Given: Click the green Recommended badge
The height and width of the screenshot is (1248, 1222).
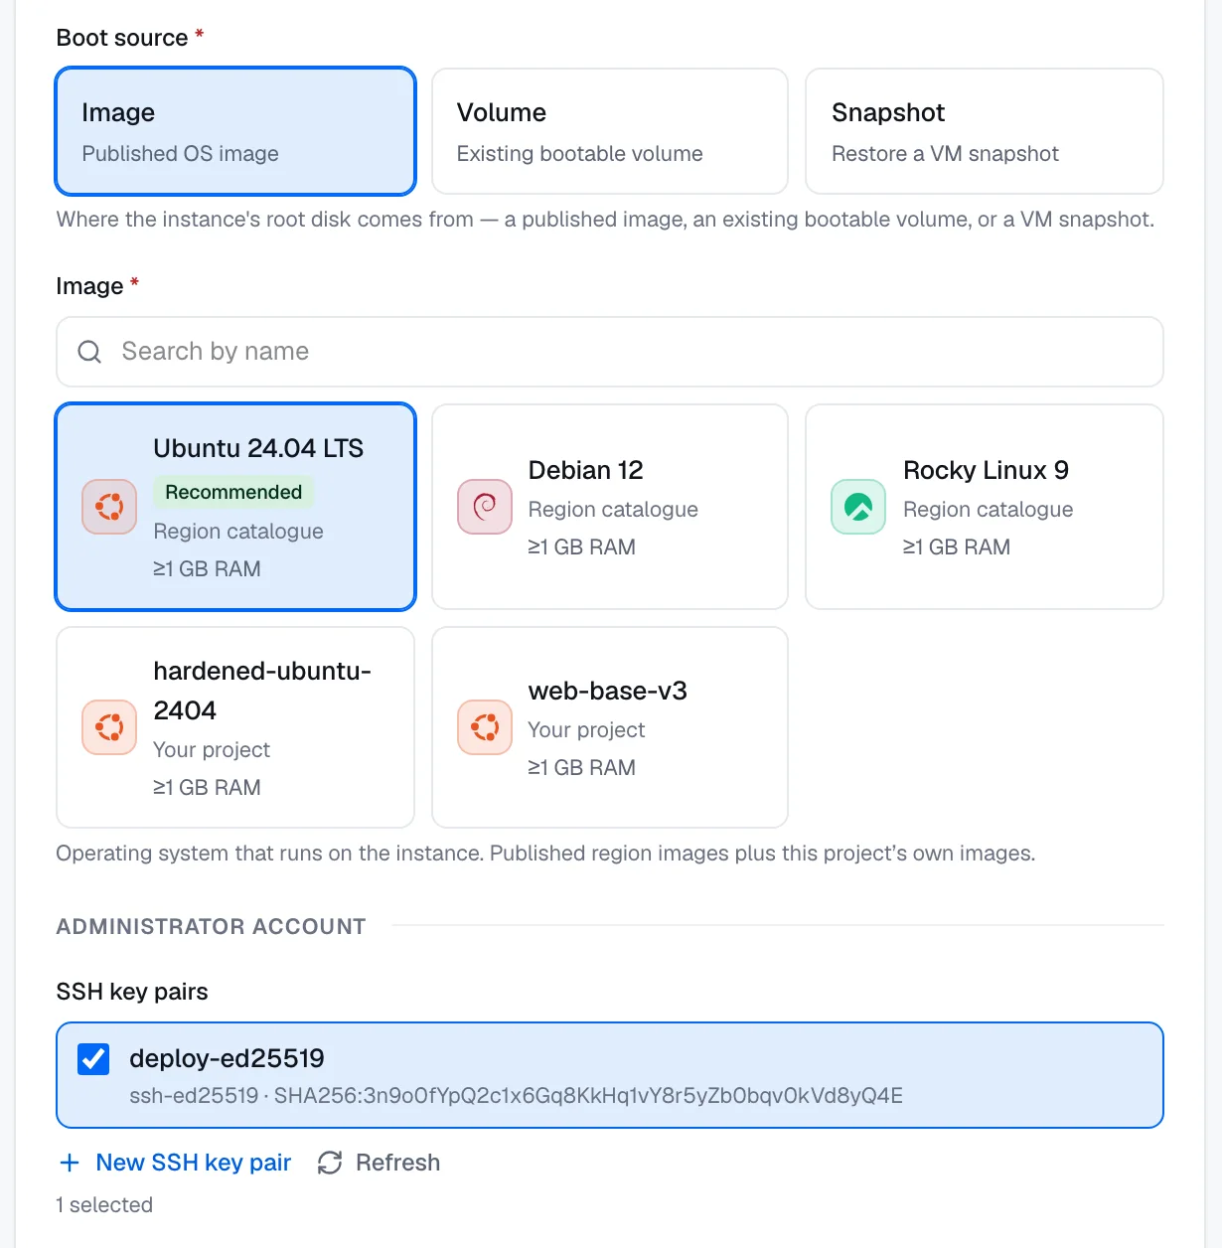Looking at the screenshot, I should 233,492.
